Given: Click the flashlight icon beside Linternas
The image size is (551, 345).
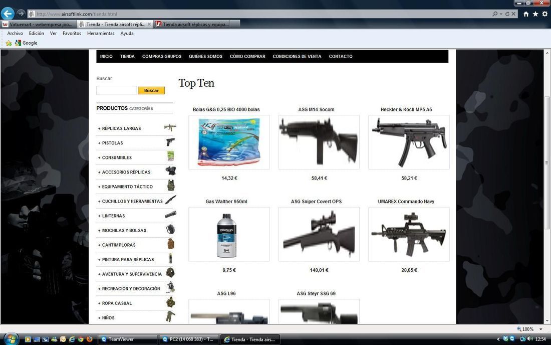Looking at the screenshot, I should (170, 215).
